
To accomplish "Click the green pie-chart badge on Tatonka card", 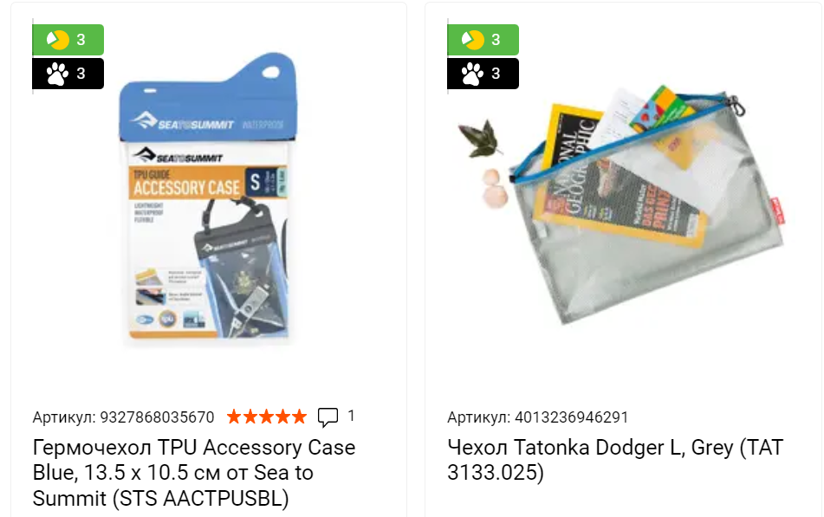I will point(483,40).
